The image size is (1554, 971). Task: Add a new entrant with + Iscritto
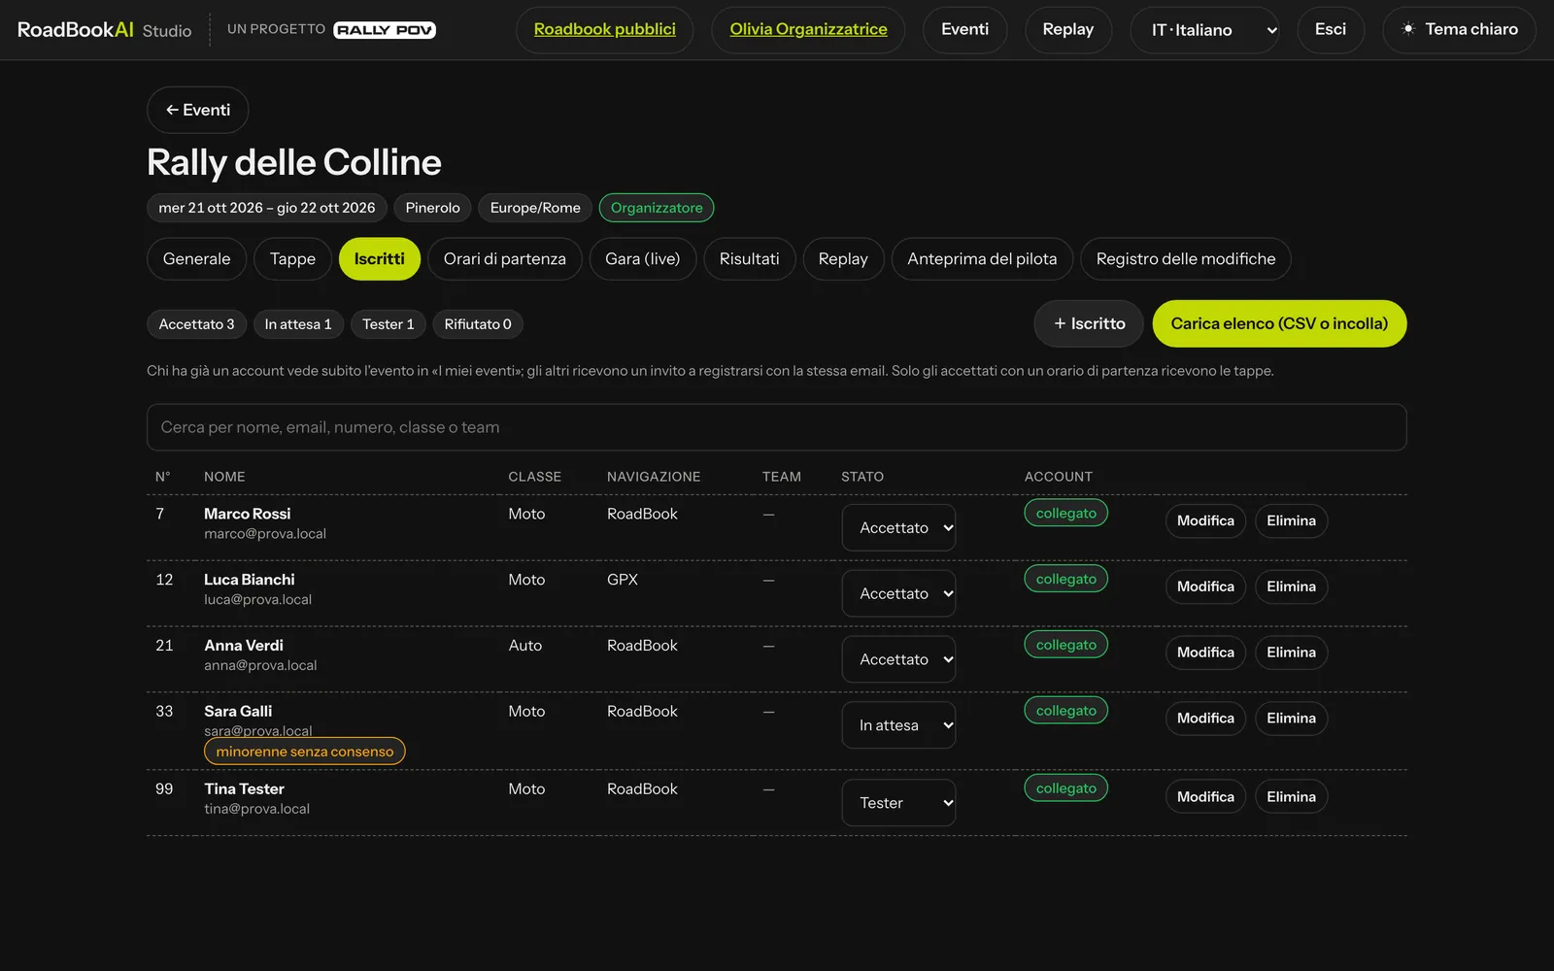pyautogui.click(x=1089, y=323)
